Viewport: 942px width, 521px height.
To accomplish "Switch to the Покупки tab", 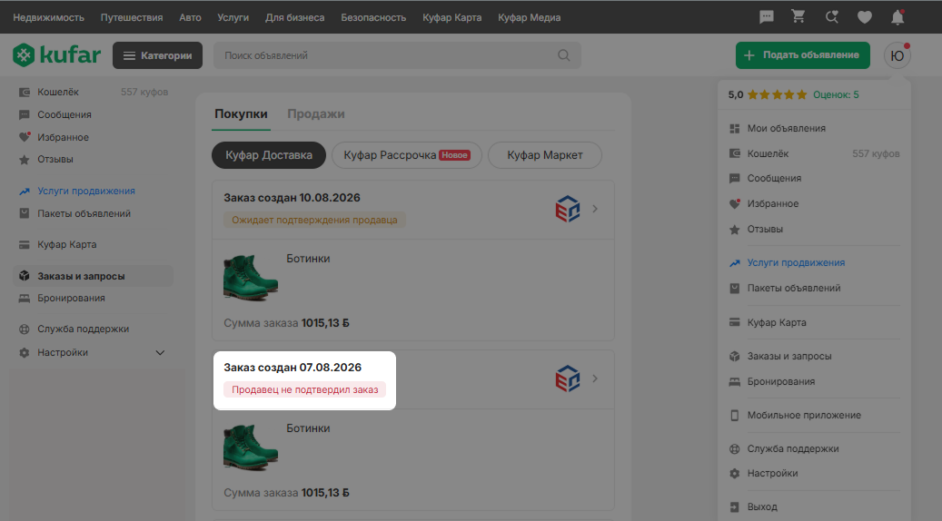I will pyautogui.click(x=241, y=114).
